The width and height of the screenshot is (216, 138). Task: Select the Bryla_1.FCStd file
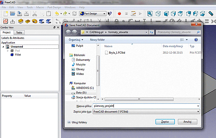click(x=115, y=52)
